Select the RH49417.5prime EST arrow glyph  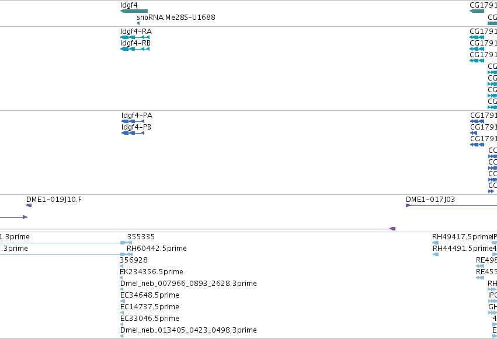pyautogui.click(x=435, y=243)
